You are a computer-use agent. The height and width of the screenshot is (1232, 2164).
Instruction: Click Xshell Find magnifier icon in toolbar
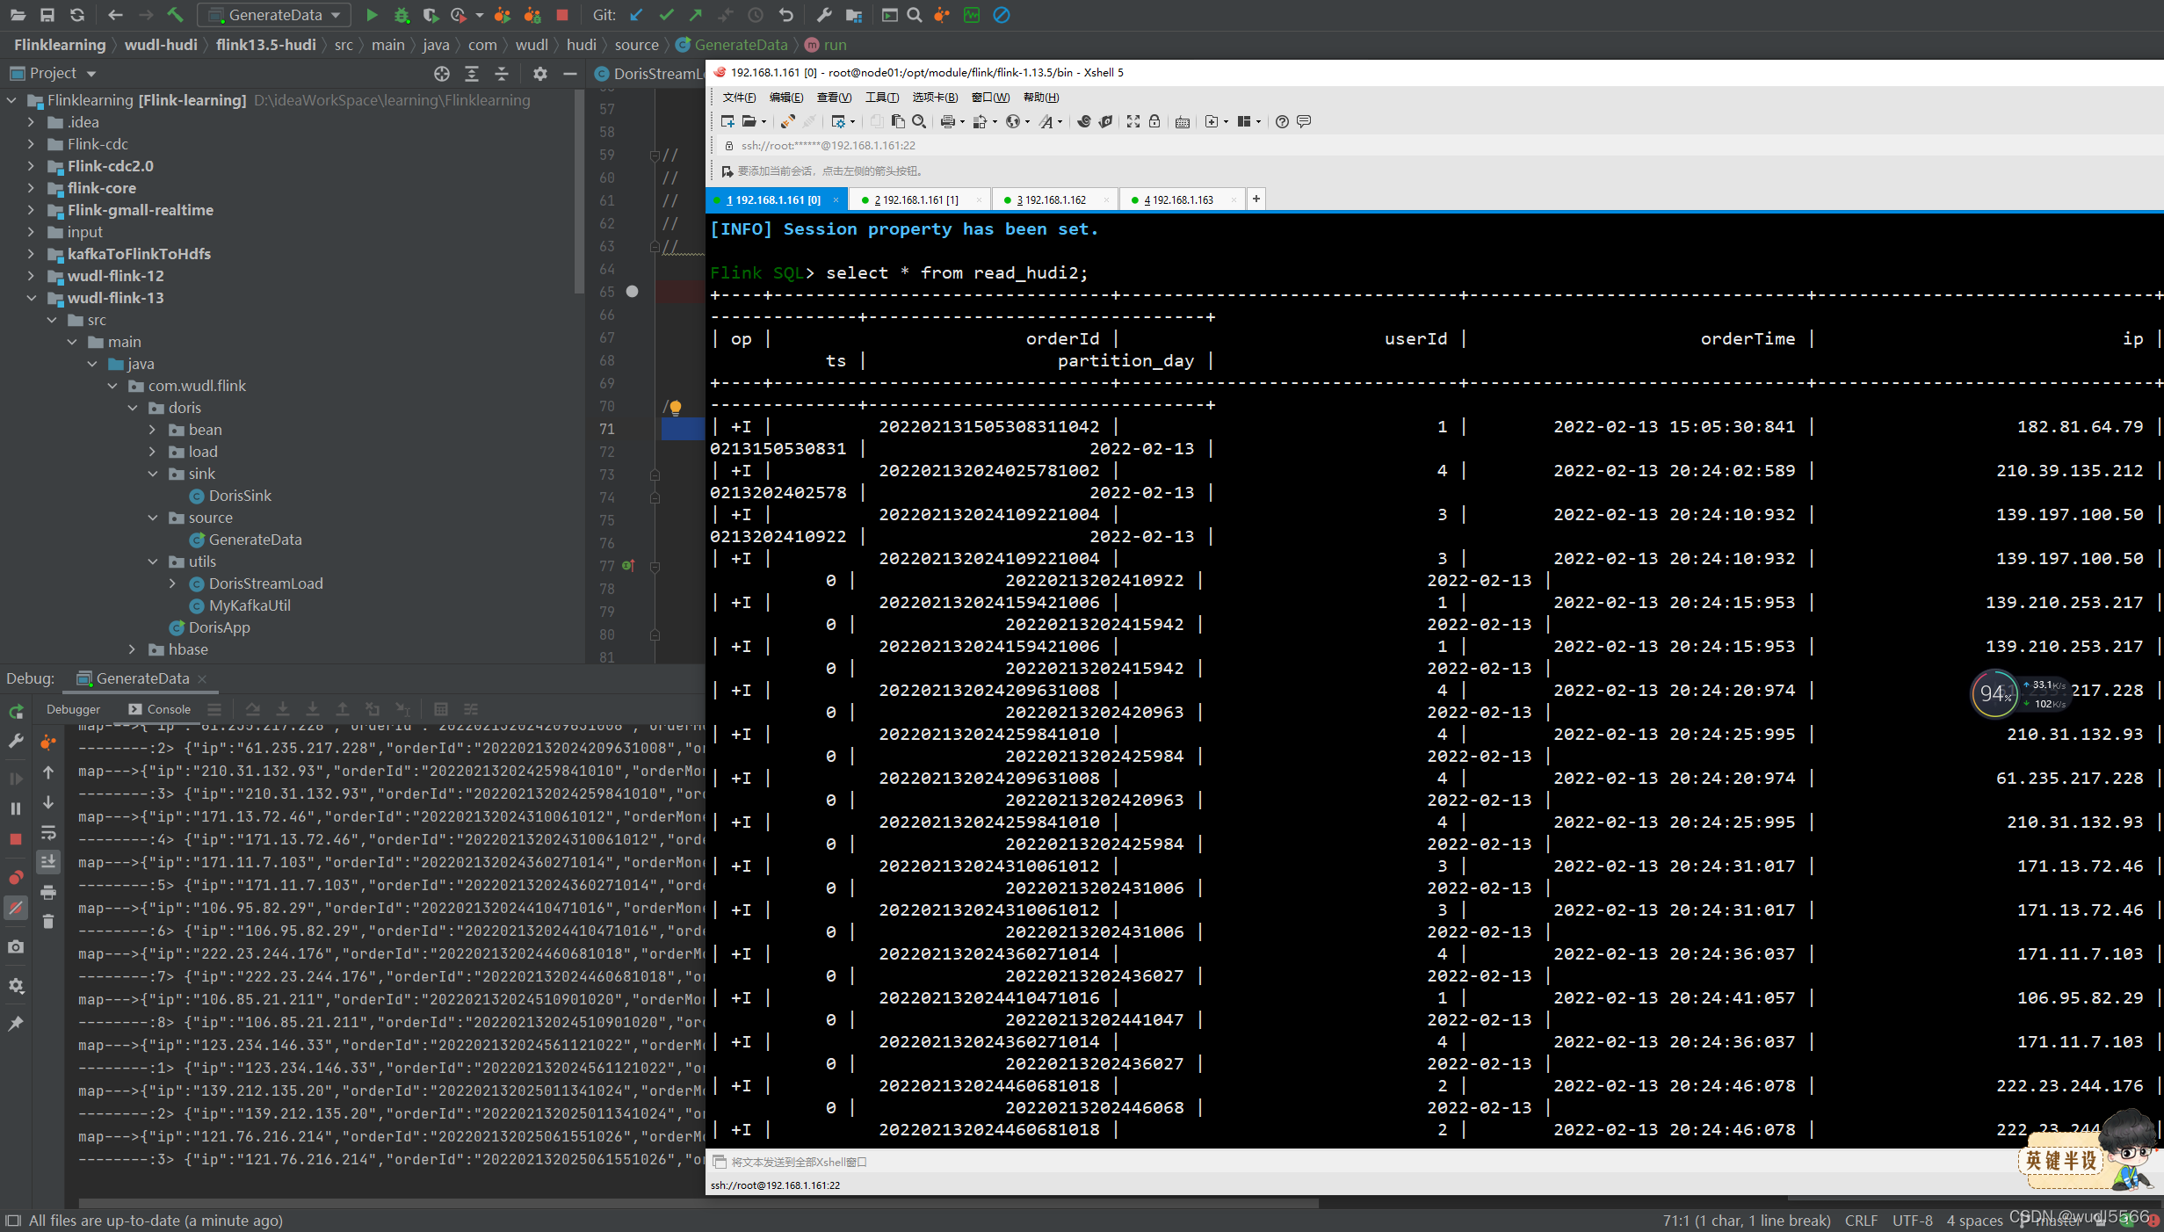(919, 121)
